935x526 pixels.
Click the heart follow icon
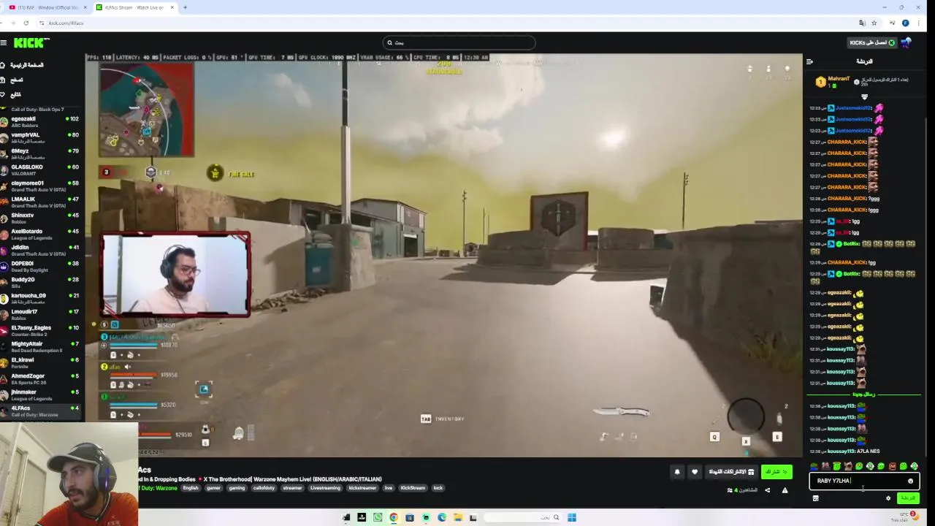point(695,472)
